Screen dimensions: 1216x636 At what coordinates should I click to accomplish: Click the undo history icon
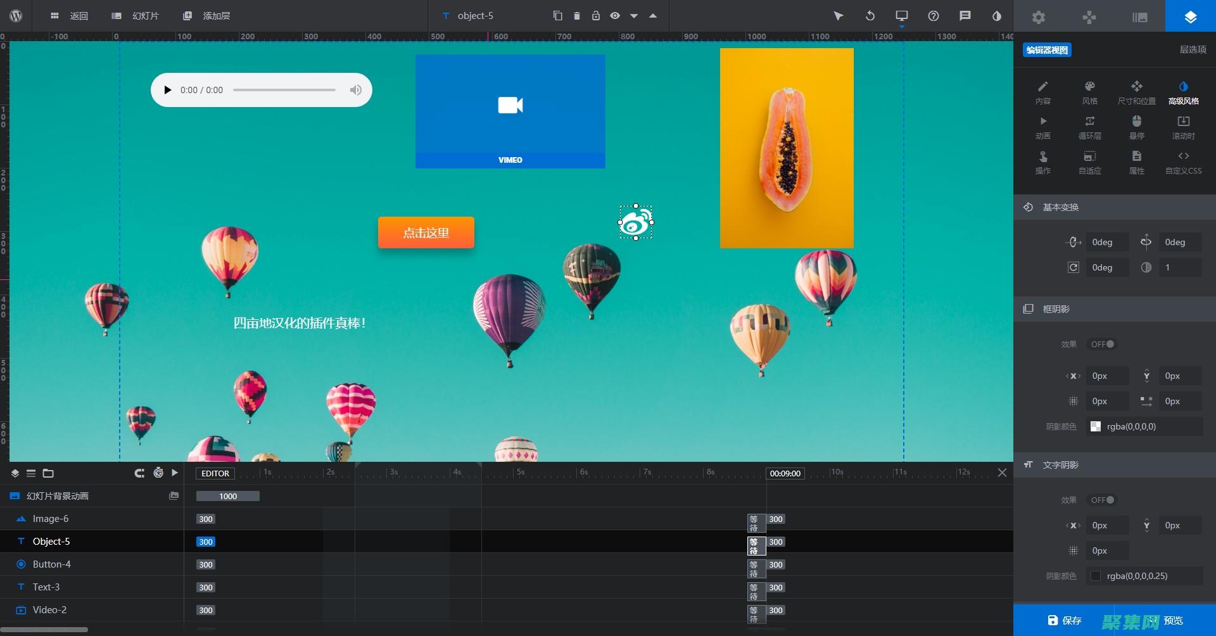coord(870,16)
